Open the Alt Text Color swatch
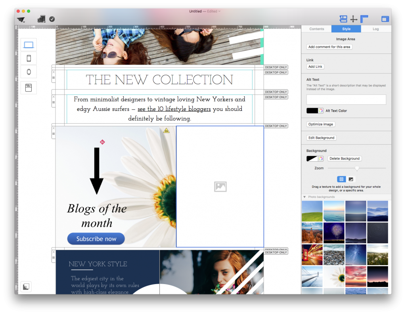Viewport: 406px width, 315px height. pyautogui.click(x=314, y=111)
